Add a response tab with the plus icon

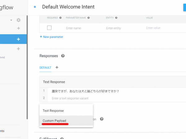point(57,67)
